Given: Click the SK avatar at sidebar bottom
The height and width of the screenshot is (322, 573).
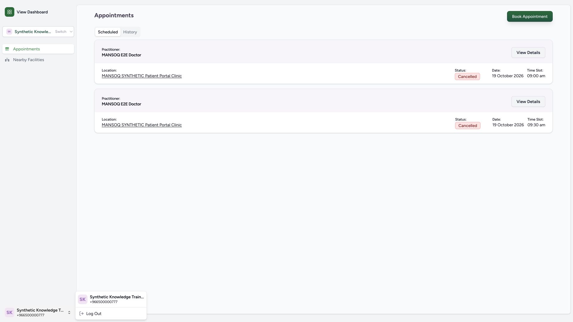Looking at the screenshot, I should tap(10, 312).
